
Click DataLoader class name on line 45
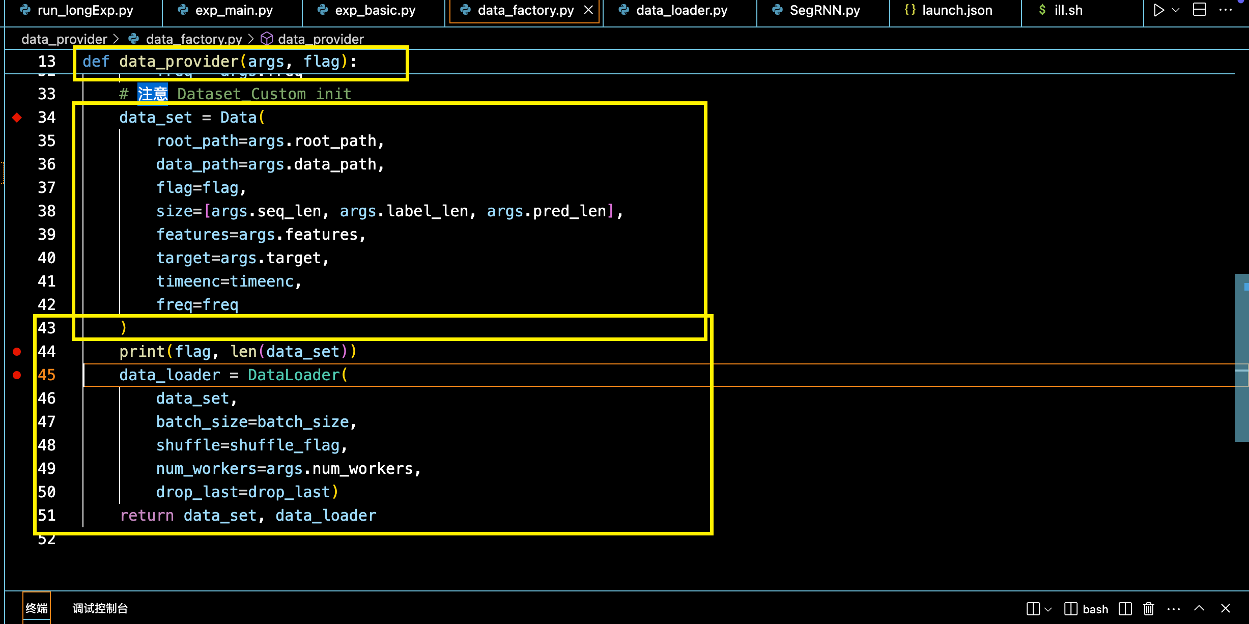293,375
